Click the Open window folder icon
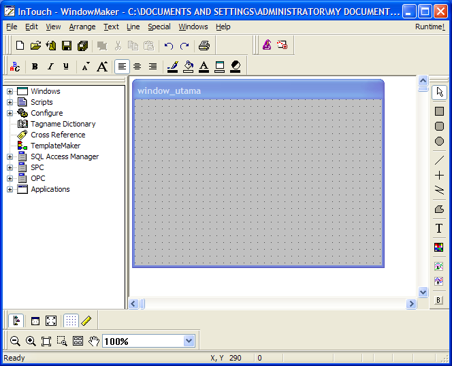This screenshot has height=366, width=452. pyautogui.click(x=35, y=46)
